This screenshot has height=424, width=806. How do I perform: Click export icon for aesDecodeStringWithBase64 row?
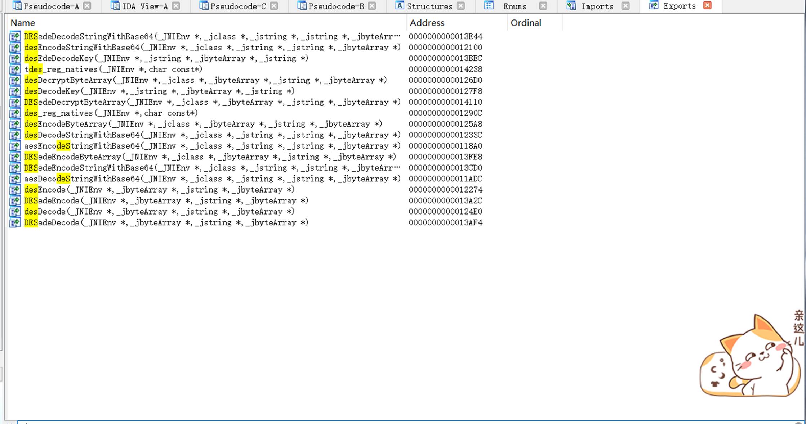[15, 179]
